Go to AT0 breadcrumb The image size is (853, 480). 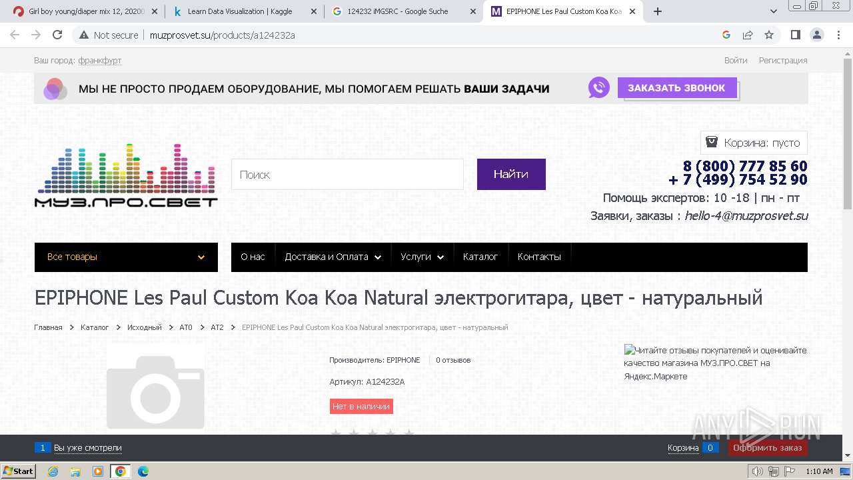[186, 327]
